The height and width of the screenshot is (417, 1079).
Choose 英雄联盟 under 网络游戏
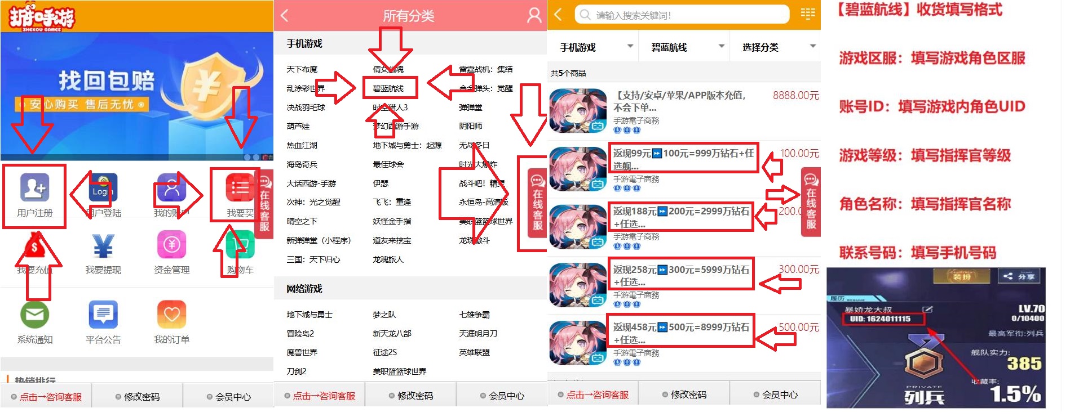click(475, 352)
